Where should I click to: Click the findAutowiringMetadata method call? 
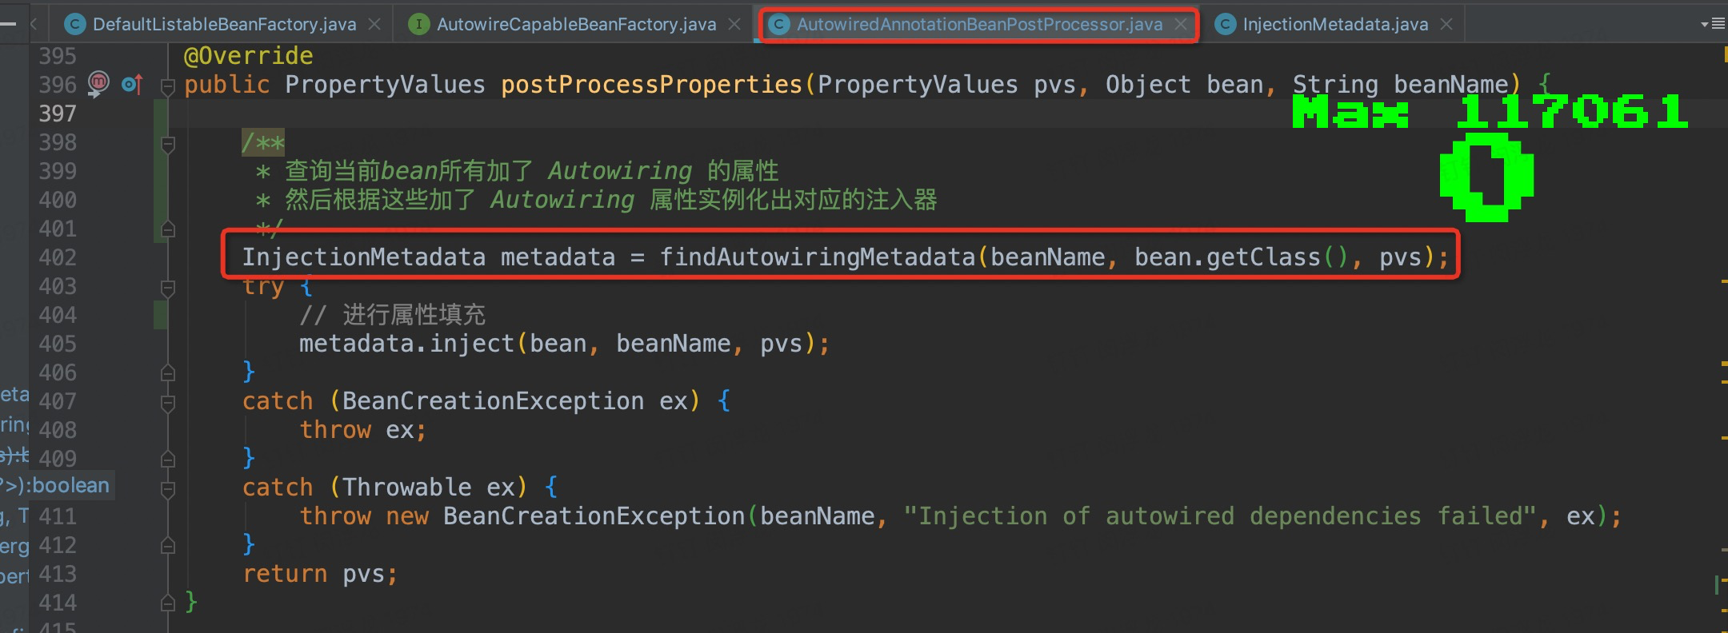(817, 257)
